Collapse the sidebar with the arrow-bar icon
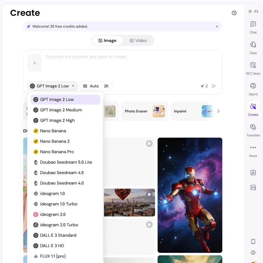The width and height of the screenshot is (263, 263). click(x=250, y=11)
